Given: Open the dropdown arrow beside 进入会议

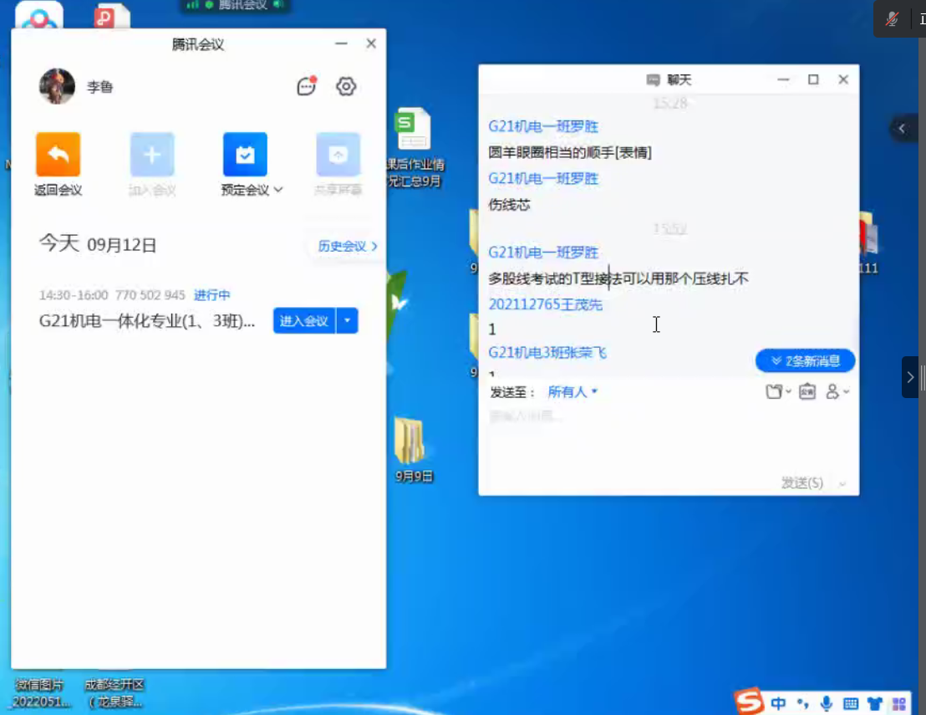Looking at the screenshot, I should click(347, 320).
